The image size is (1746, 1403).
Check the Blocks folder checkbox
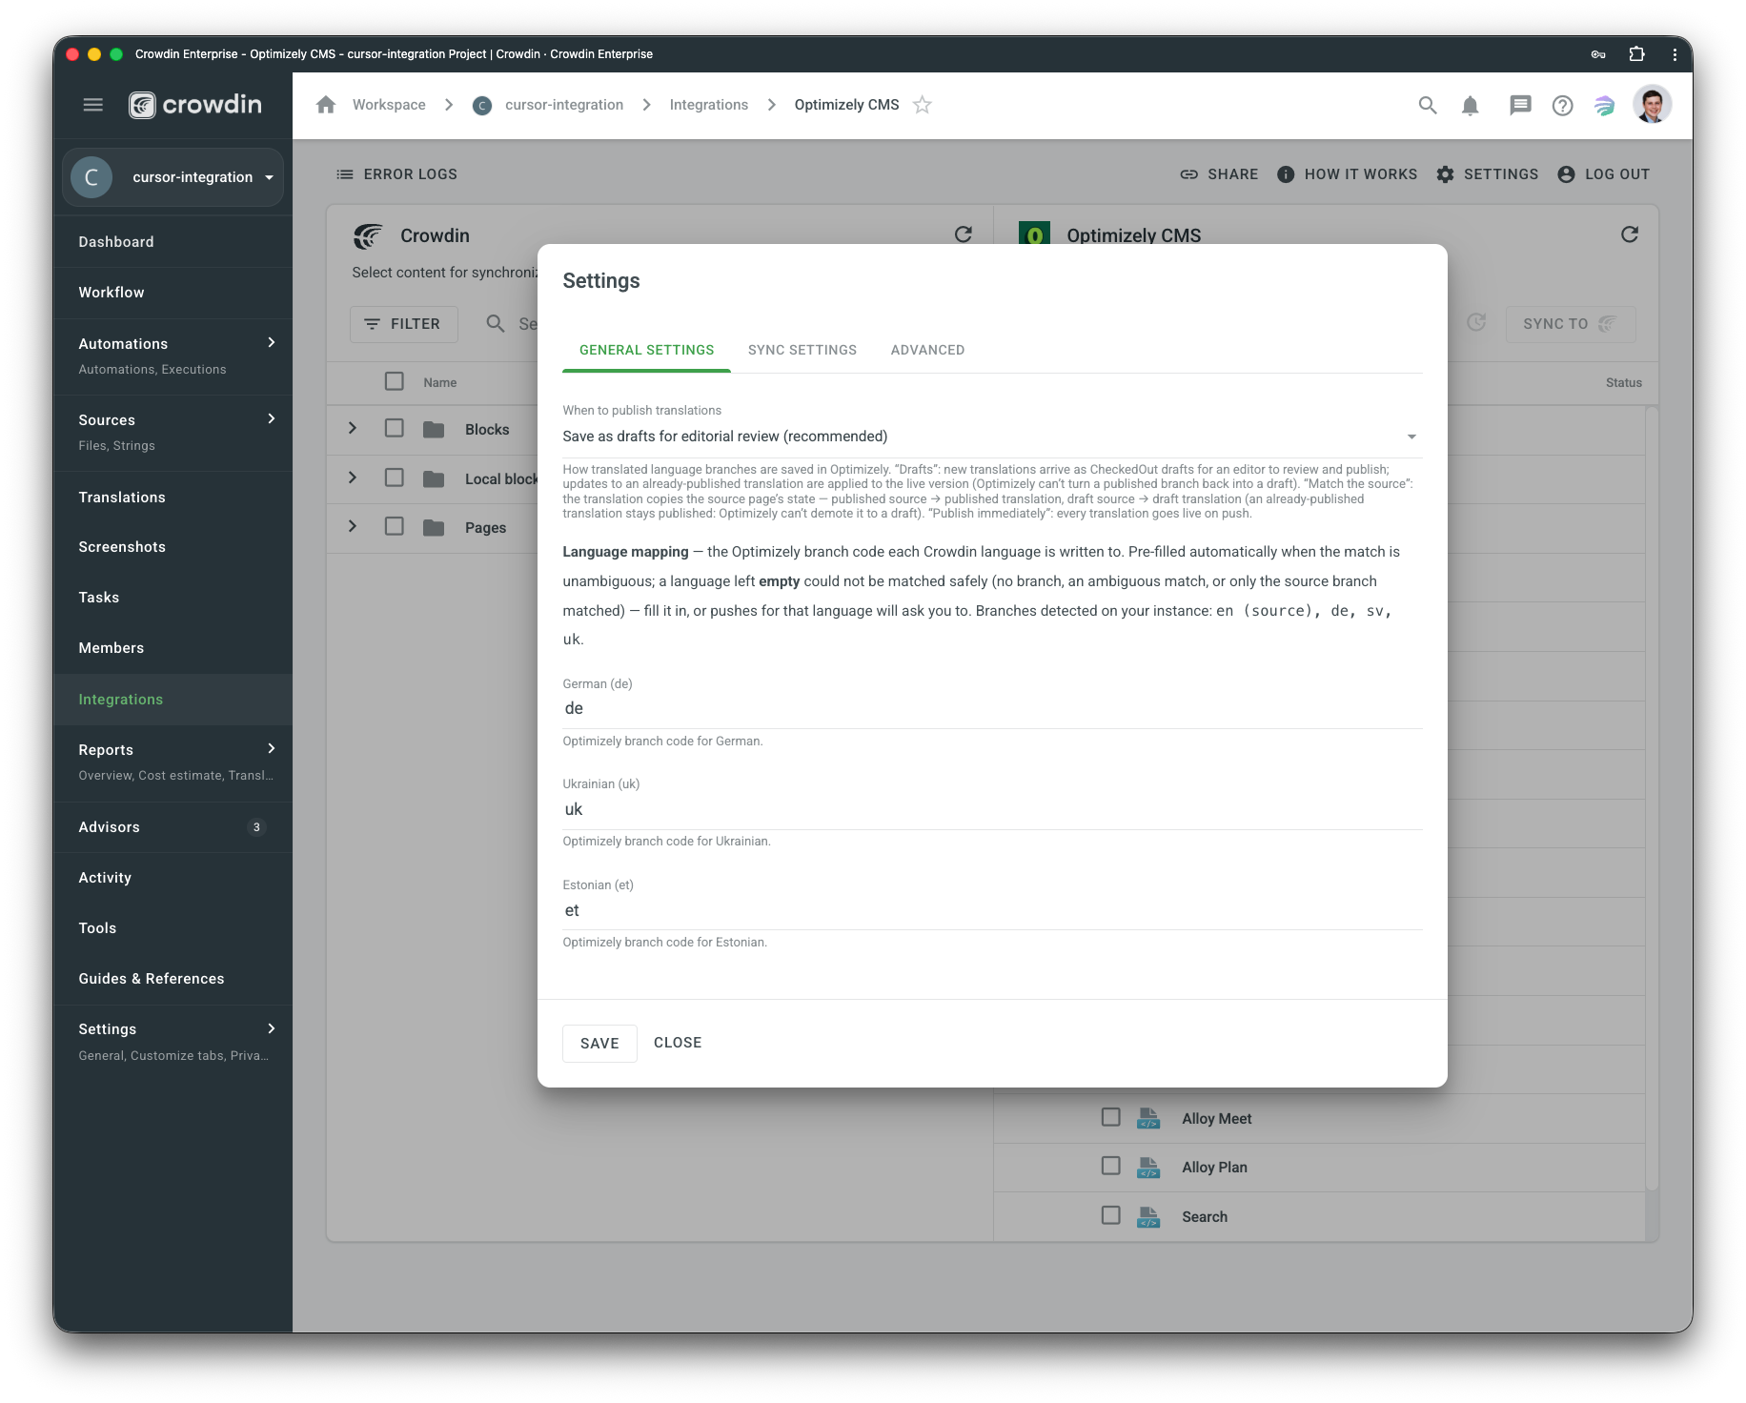tap(395, 428)
